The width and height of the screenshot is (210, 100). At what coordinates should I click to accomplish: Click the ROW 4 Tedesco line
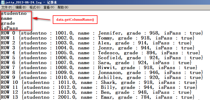(x=100, y=53)
